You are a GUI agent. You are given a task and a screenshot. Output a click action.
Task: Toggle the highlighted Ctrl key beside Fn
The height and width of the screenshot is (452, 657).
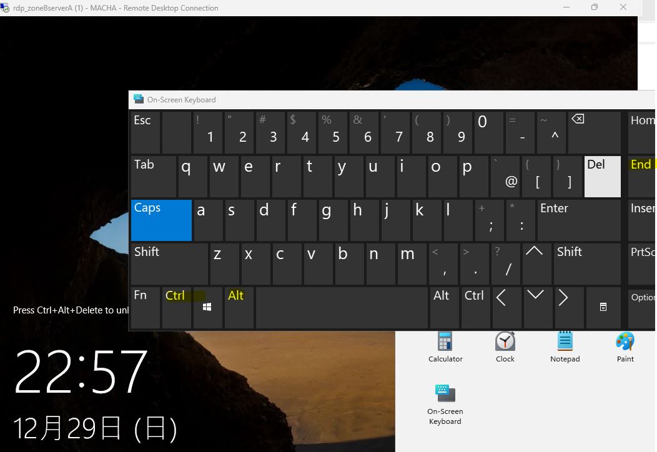176,308
